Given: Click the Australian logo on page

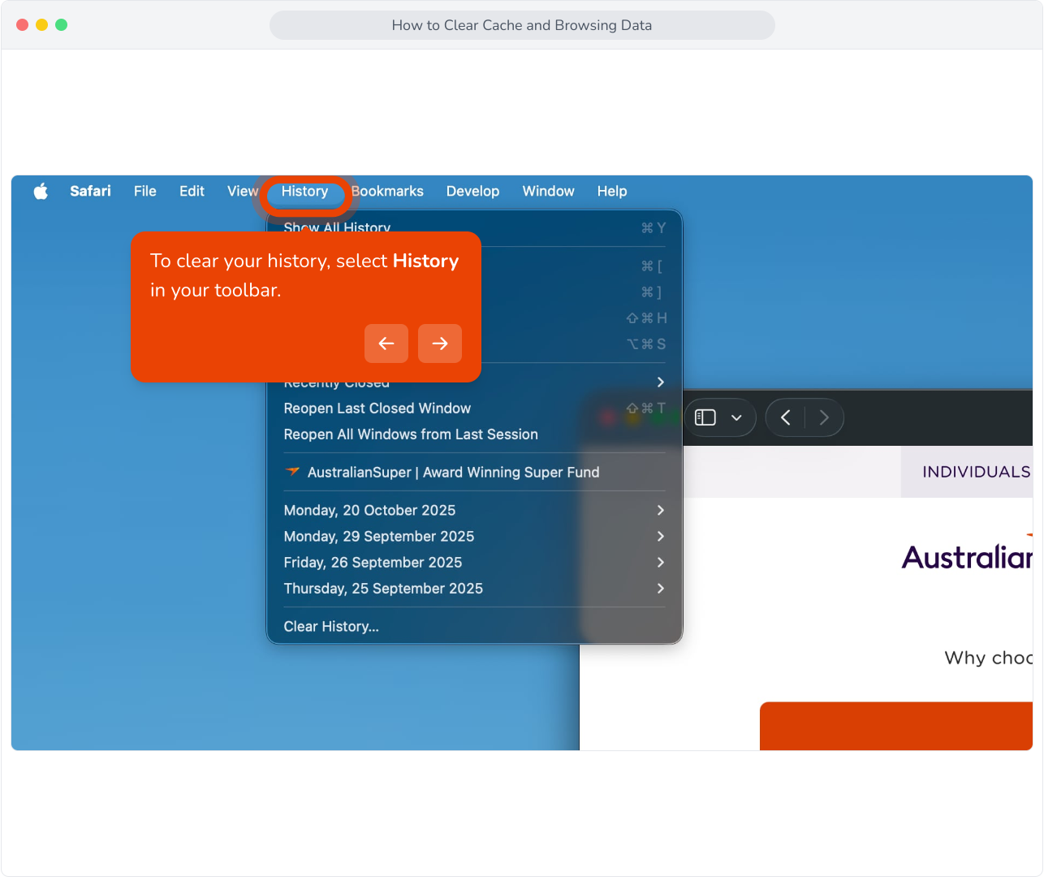Looking at the screenshot, I should coord(967,555).
